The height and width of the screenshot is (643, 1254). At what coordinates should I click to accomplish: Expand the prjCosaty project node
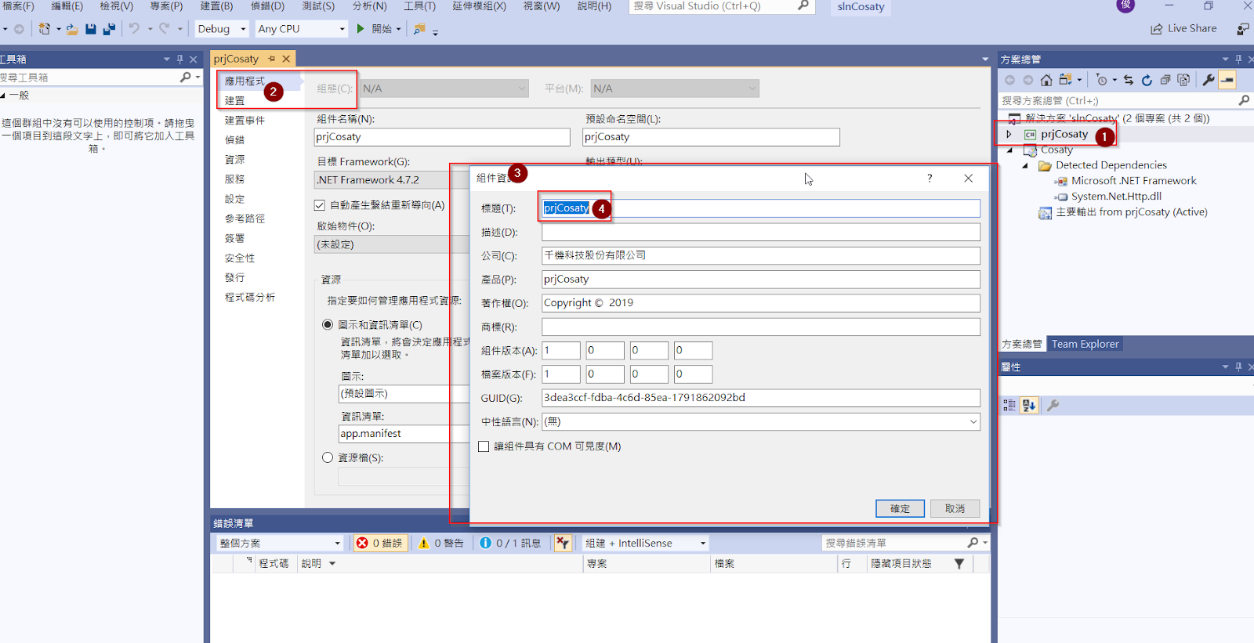(x=1009, y=135)
